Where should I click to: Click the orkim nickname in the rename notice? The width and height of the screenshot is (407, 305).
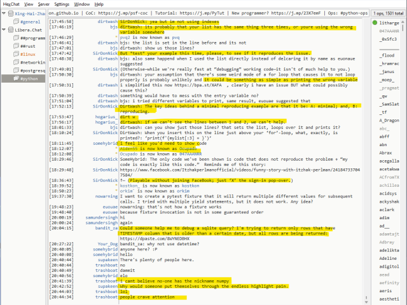[x=183, y=191]
